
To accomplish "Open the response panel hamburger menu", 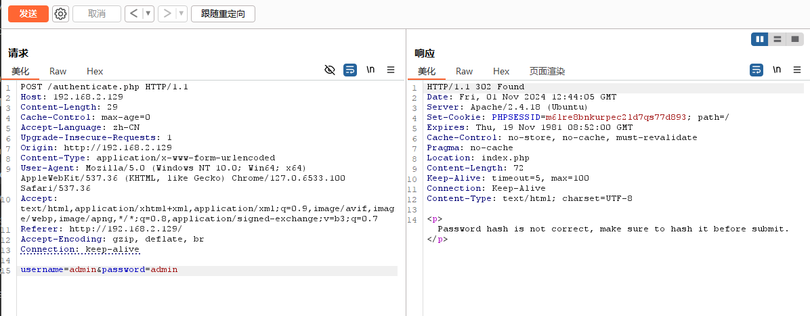I will (797, 70).
